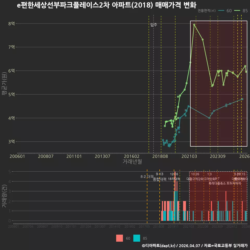This screenshot has height=250, width=250.
Task: Click the 거래년월 x-axis title
Action: point(132,161)
